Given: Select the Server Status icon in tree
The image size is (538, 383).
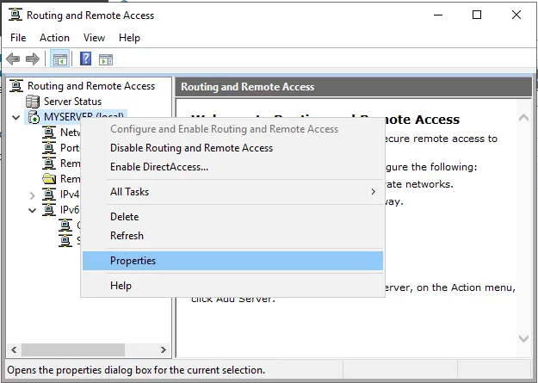Looking at the screenshot, I should pos(34,102).
